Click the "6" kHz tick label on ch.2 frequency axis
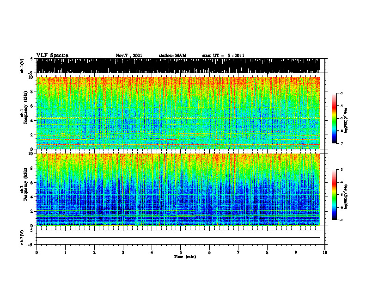The image size is (366, 283). pos(32,183)
